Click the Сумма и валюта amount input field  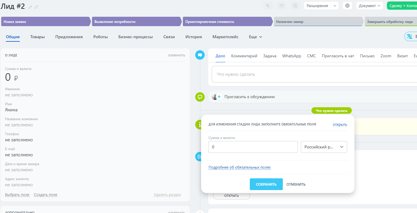(253, 147)
